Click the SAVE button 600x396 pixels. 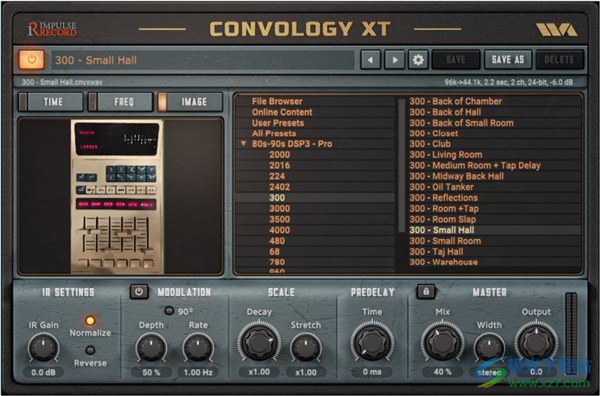pos(456,60)
